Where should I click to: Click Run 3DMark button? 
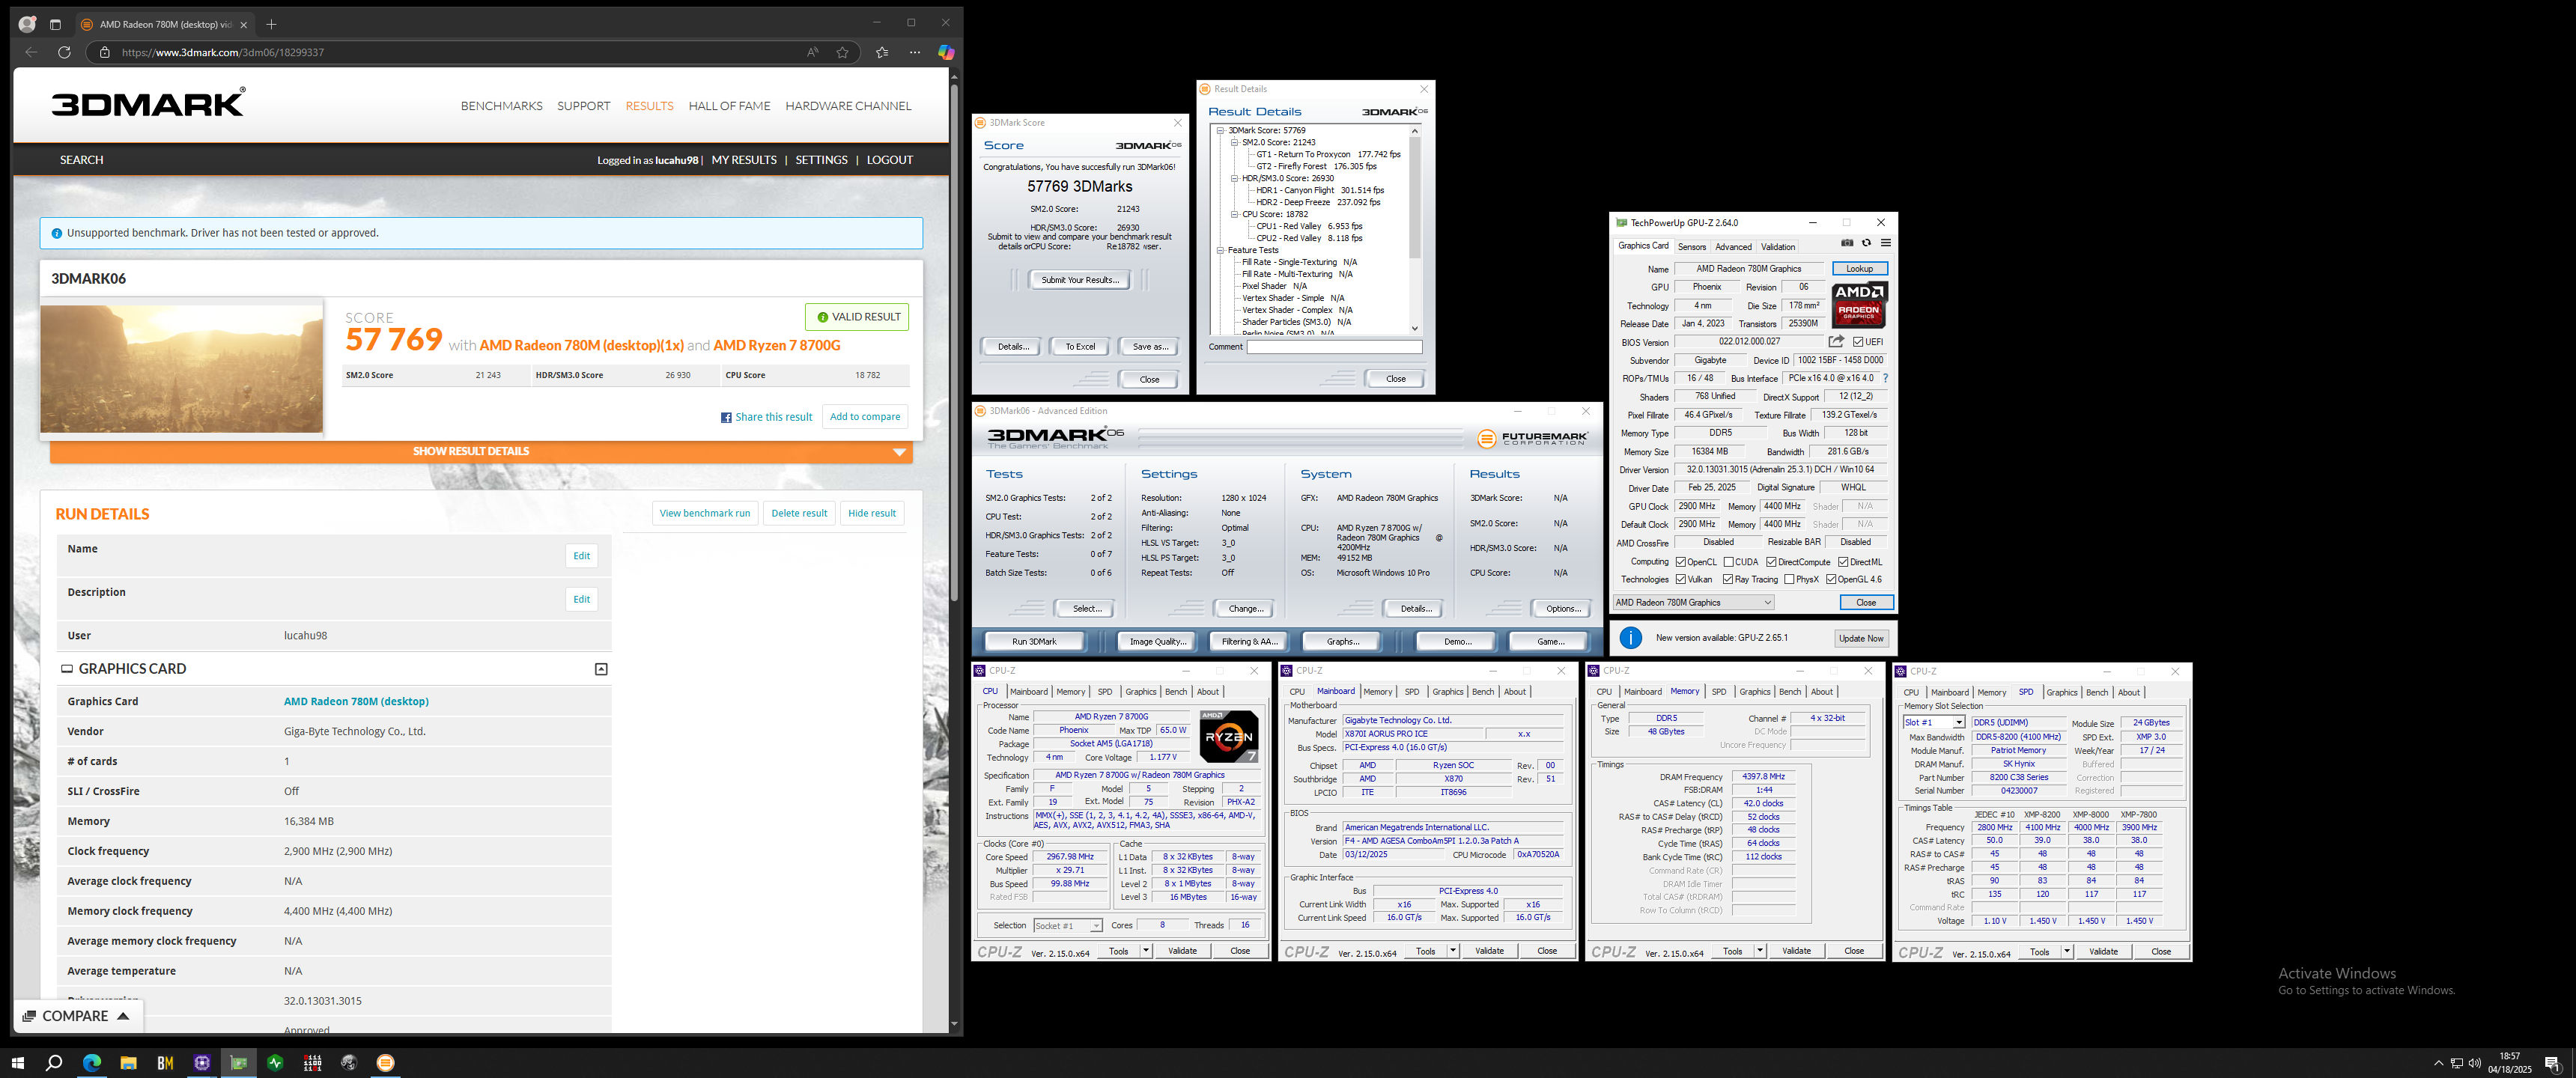tap(1033, 642)
